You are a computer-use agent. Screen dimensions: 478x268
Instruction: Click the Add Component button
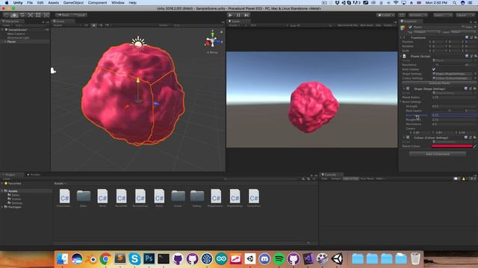tap(438, 154)
